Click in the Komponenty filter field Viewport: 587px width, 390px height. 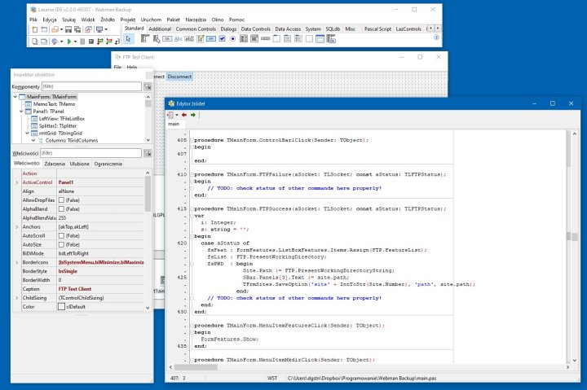point(90,85)
